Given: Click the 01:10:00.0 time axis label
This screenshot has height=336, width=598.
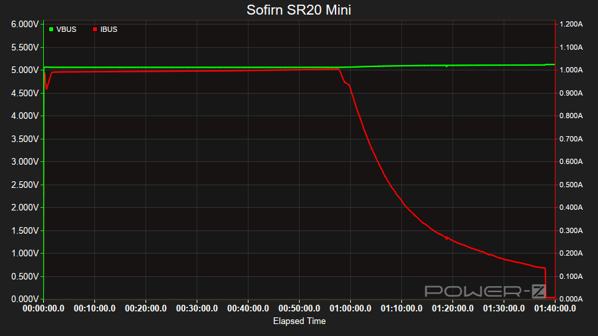Looking at the screenshot, I should click(401, 309).
